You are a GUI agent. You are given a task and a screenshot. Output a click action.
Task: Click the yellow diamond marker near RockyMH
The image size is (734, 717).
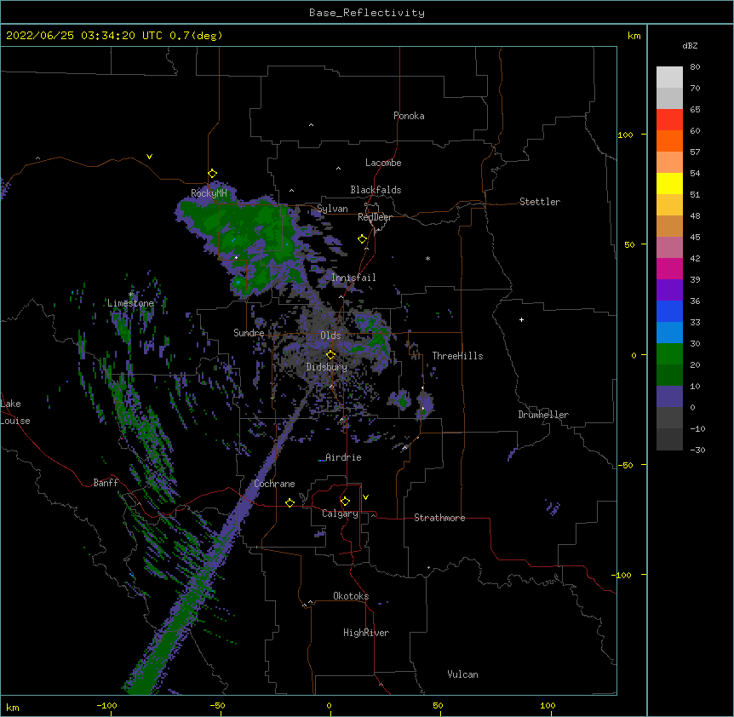point(212,174)
